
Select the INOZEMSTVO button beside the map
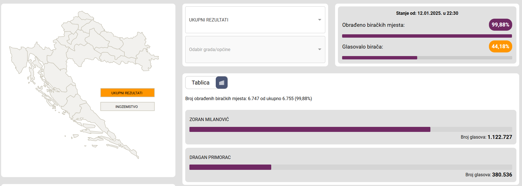click(x=127, y=107)
